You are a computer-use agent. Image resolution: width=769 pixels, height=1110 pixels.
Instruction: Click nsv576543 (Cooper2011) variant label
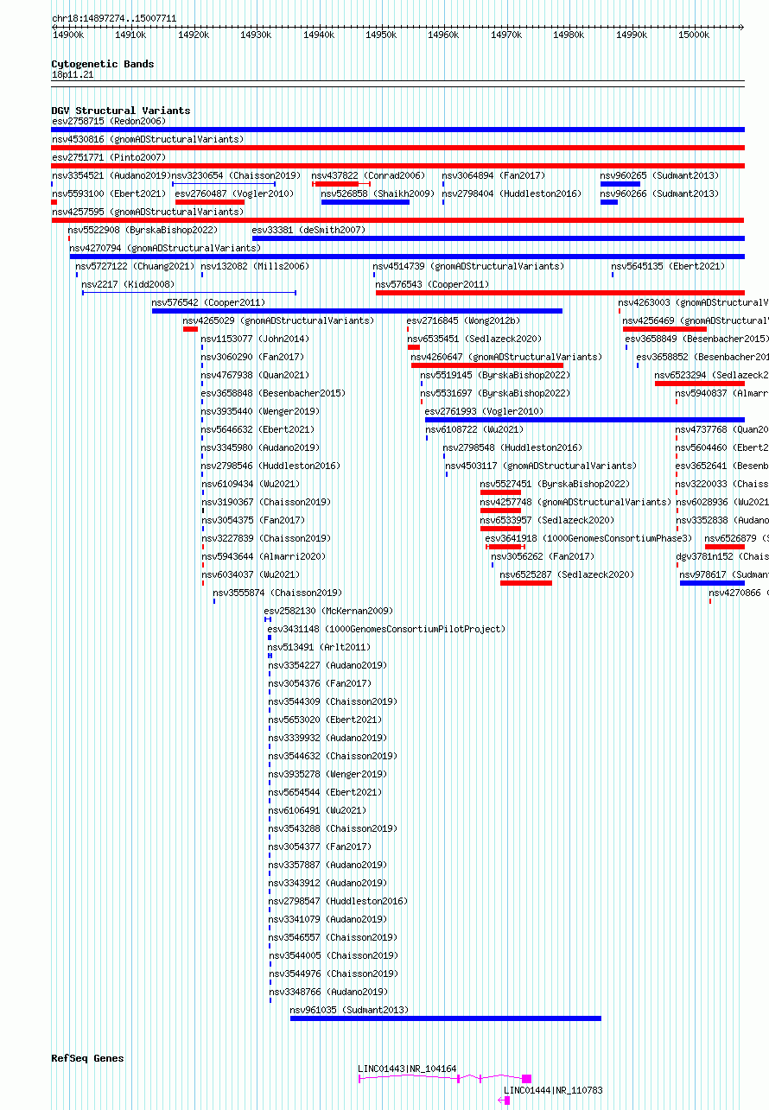coord(432,284)
